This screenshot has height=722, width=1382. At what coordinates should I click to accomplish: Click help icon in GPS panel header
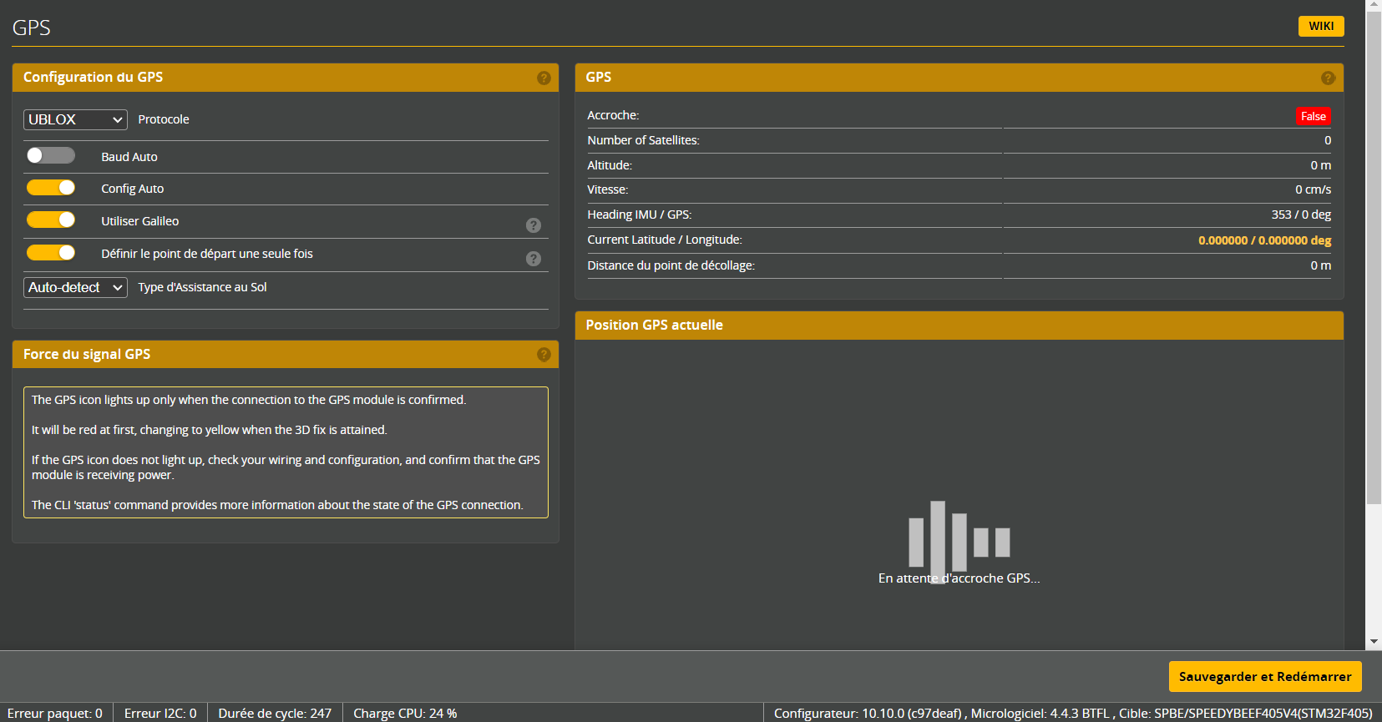click(1328, 78)
